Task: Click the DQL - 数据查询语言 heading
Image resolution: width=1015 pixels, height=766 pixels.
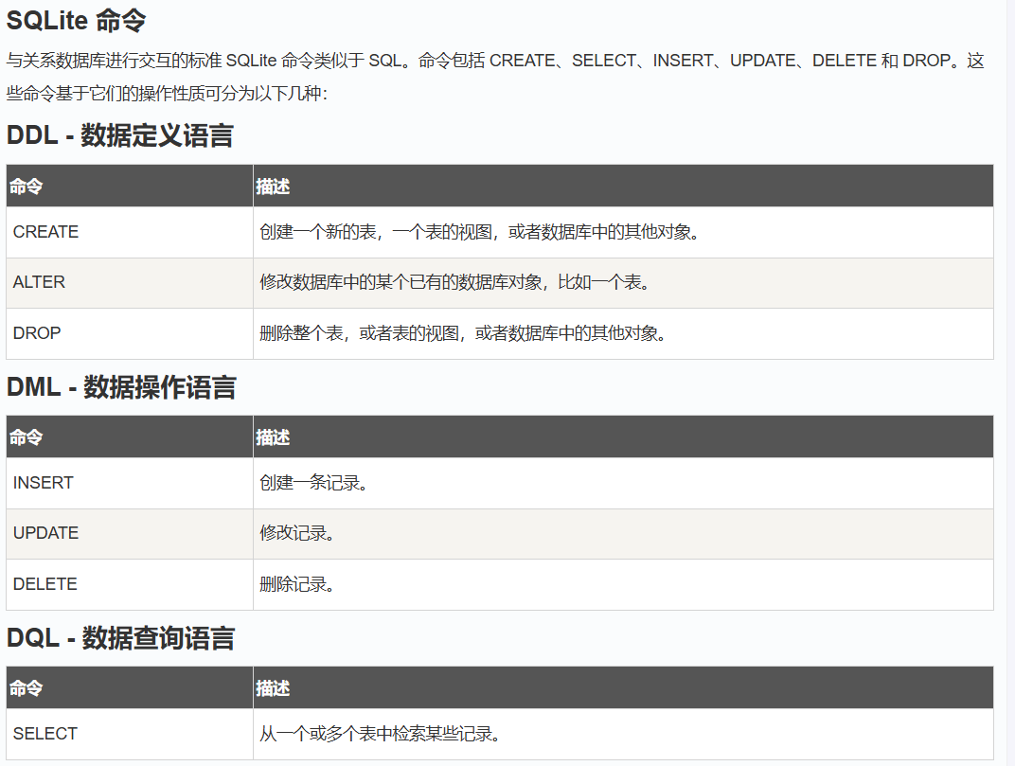Action: pyautogui.click(x=120, y=637)
